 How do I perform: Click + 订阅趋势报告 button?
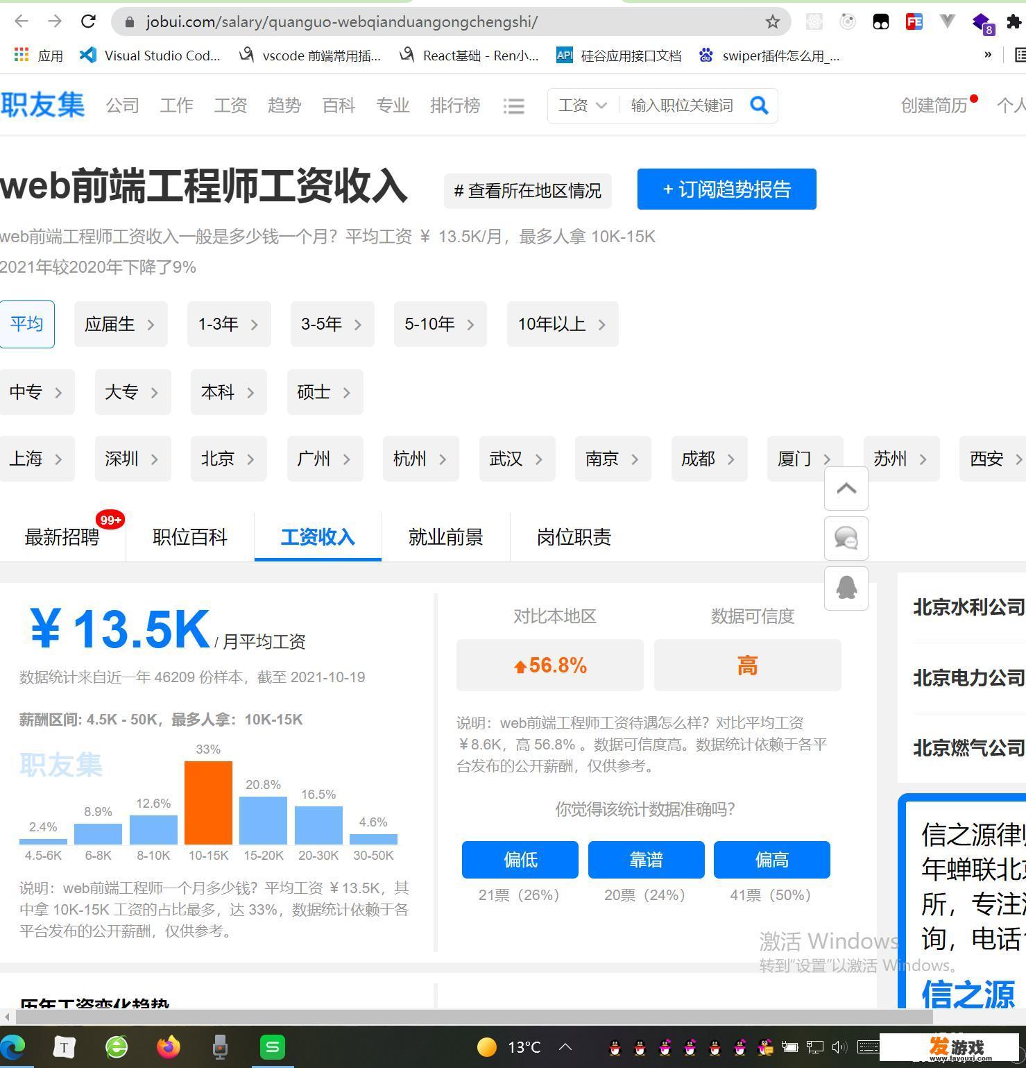tap(727, 189)
